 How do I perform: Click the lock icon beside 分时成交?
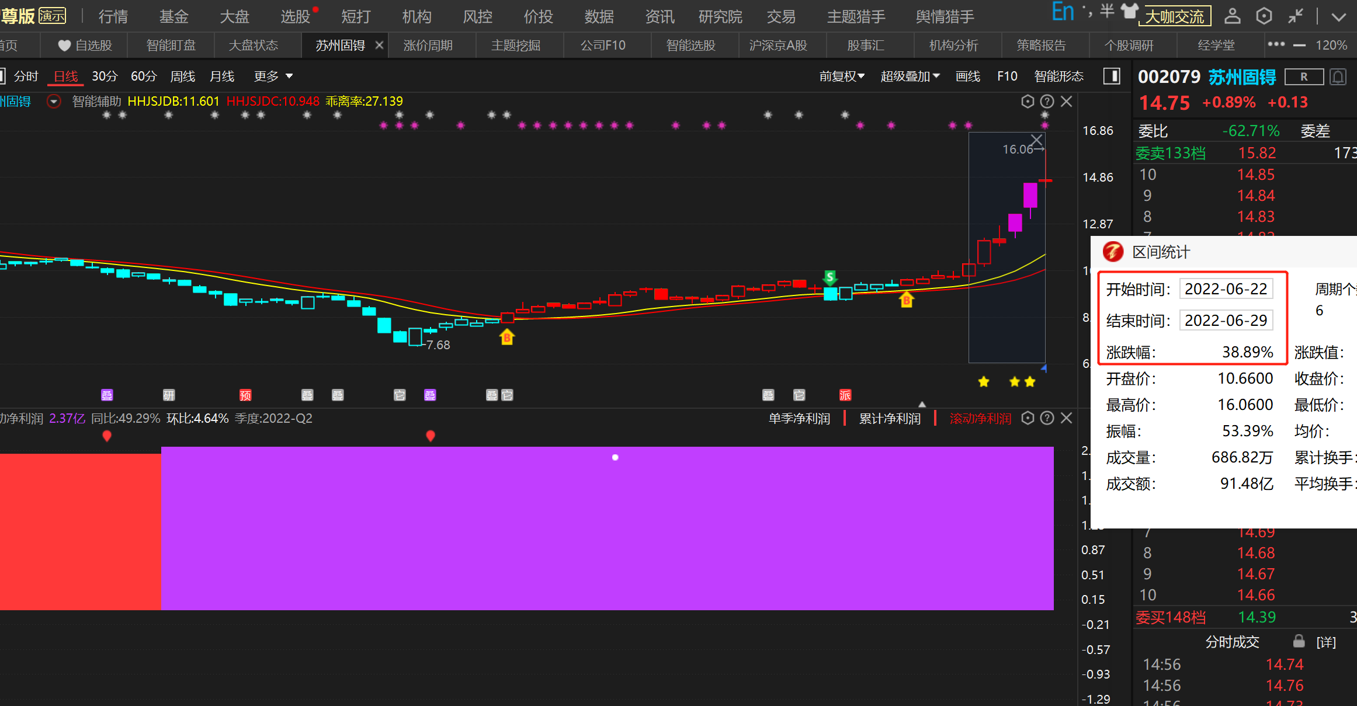click(x=1299, y=641)
